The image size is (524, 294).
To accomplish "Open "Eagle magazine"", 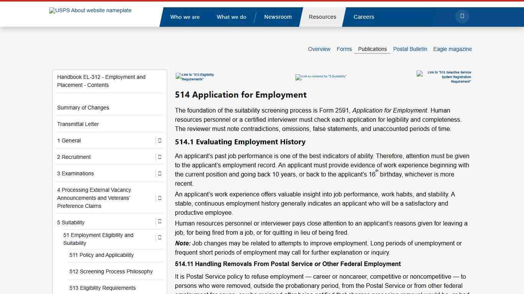I will click(x=452, y=49).
